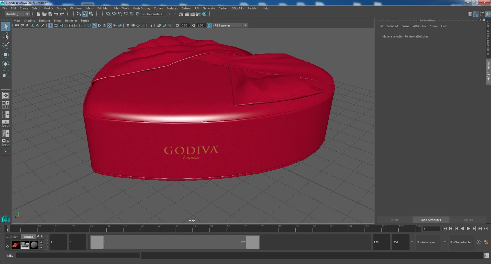Choose the Move tool
The image size is (491, 264).
[6, 55]
